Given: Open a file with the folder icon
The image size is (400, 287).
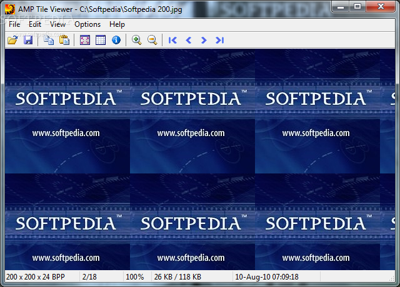Looking at the screenshot, I should 12,40.
